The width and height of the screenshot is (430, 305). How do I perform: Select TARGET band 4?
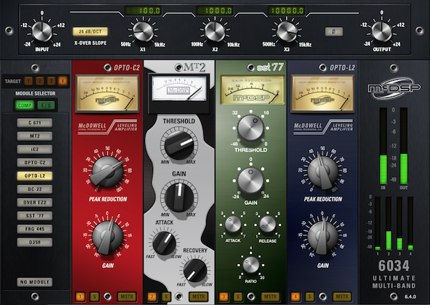[63, 81]
